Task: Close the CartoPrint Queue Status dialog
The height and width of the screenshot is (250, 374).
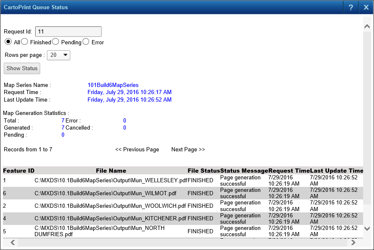Action: 366,8
